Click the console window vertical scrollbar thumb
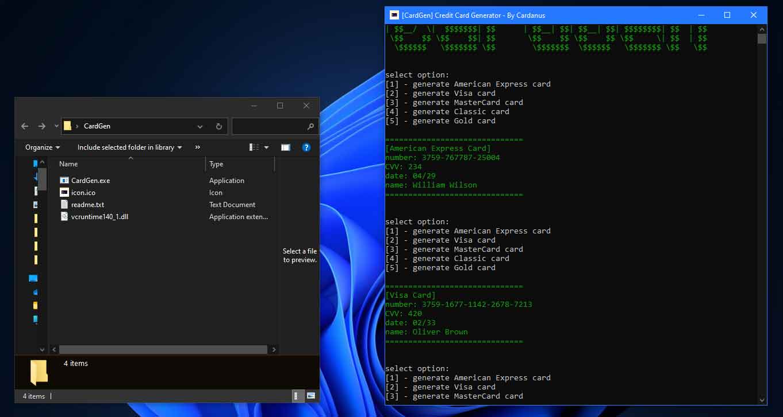 coord(762,39)
